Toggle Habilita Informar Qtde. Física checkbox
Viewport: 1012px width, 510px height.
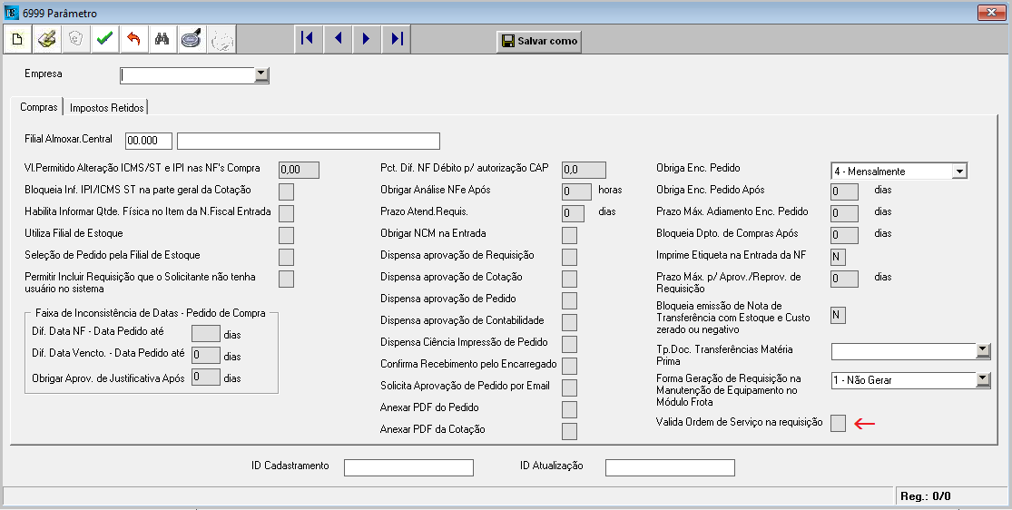pos(286,213)
